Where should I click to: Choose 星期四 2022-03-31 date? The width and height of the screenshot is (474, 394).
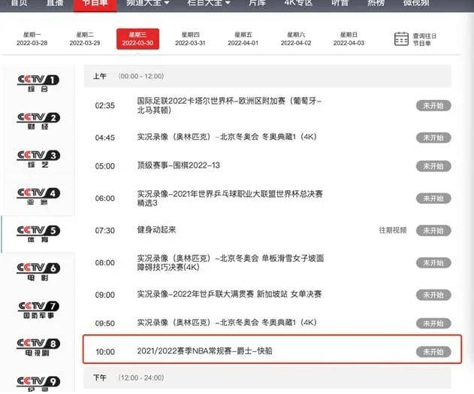coord(191,39)
